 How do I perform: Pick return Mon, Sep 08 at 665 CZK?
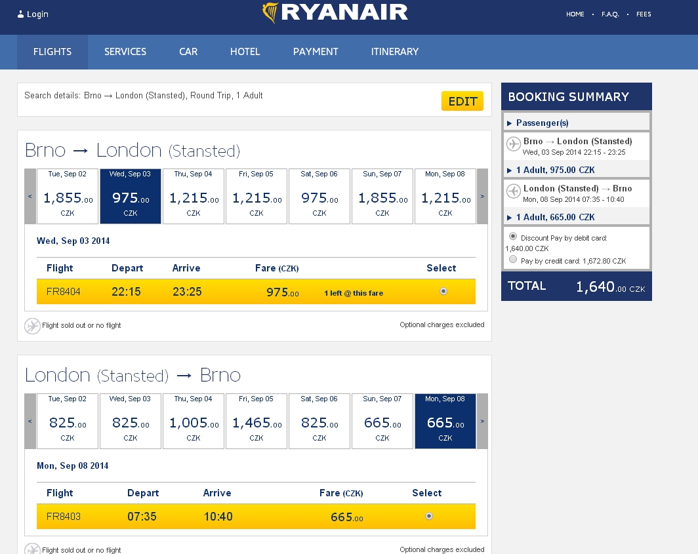coord(445,421)
